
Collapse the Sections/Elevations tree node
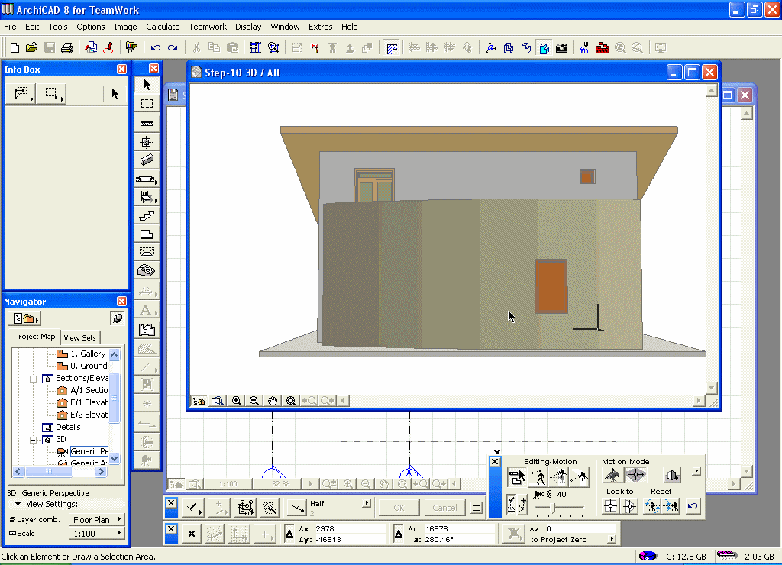tap(34, 379)
